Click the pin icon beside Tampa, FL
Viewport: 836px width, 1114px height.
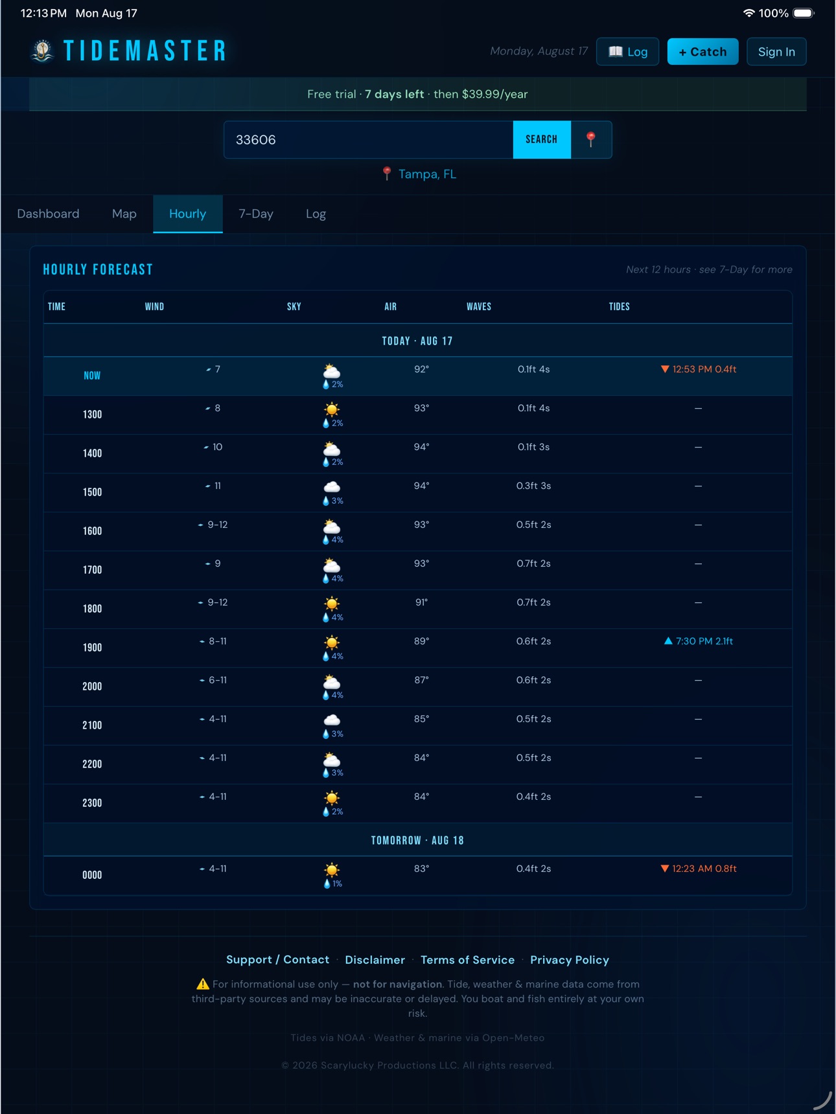[387, 174]
